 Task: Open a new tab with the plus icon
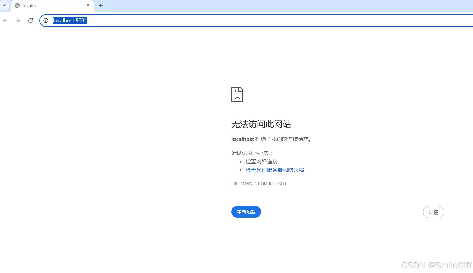click(x=100, y=5)
